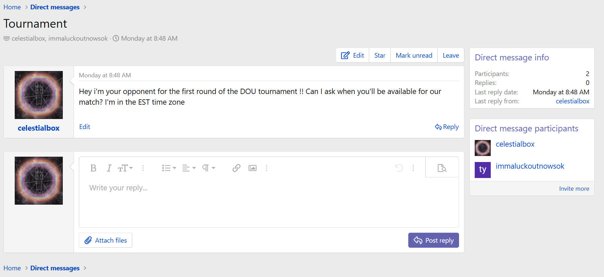Image resolution: width=604 pixels, height=277 pixels.
Task: Expand the paragraph format dropdown
Action: pyautogui.click(x=209, y=168)
